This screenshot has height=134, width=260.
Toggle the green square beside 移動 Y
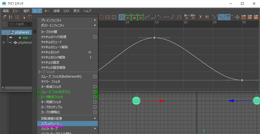[x=20, y=38]
